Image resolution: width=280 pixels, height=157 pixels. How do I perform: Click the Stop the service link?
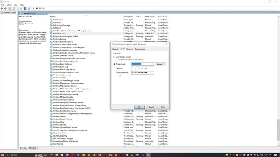(21, 21)
